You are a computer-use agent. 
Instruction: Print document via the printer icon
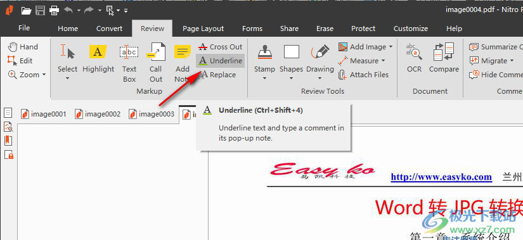[x=54, y=11]
